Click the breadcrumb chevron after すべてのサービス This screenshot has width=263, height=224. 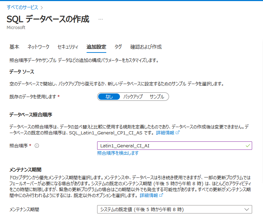click(x=42, y=8)
